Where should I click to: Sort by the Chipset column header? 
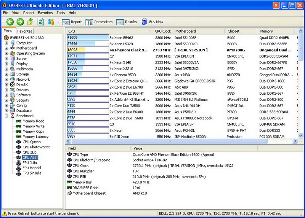pyautogui.click(x=241, y=31)
